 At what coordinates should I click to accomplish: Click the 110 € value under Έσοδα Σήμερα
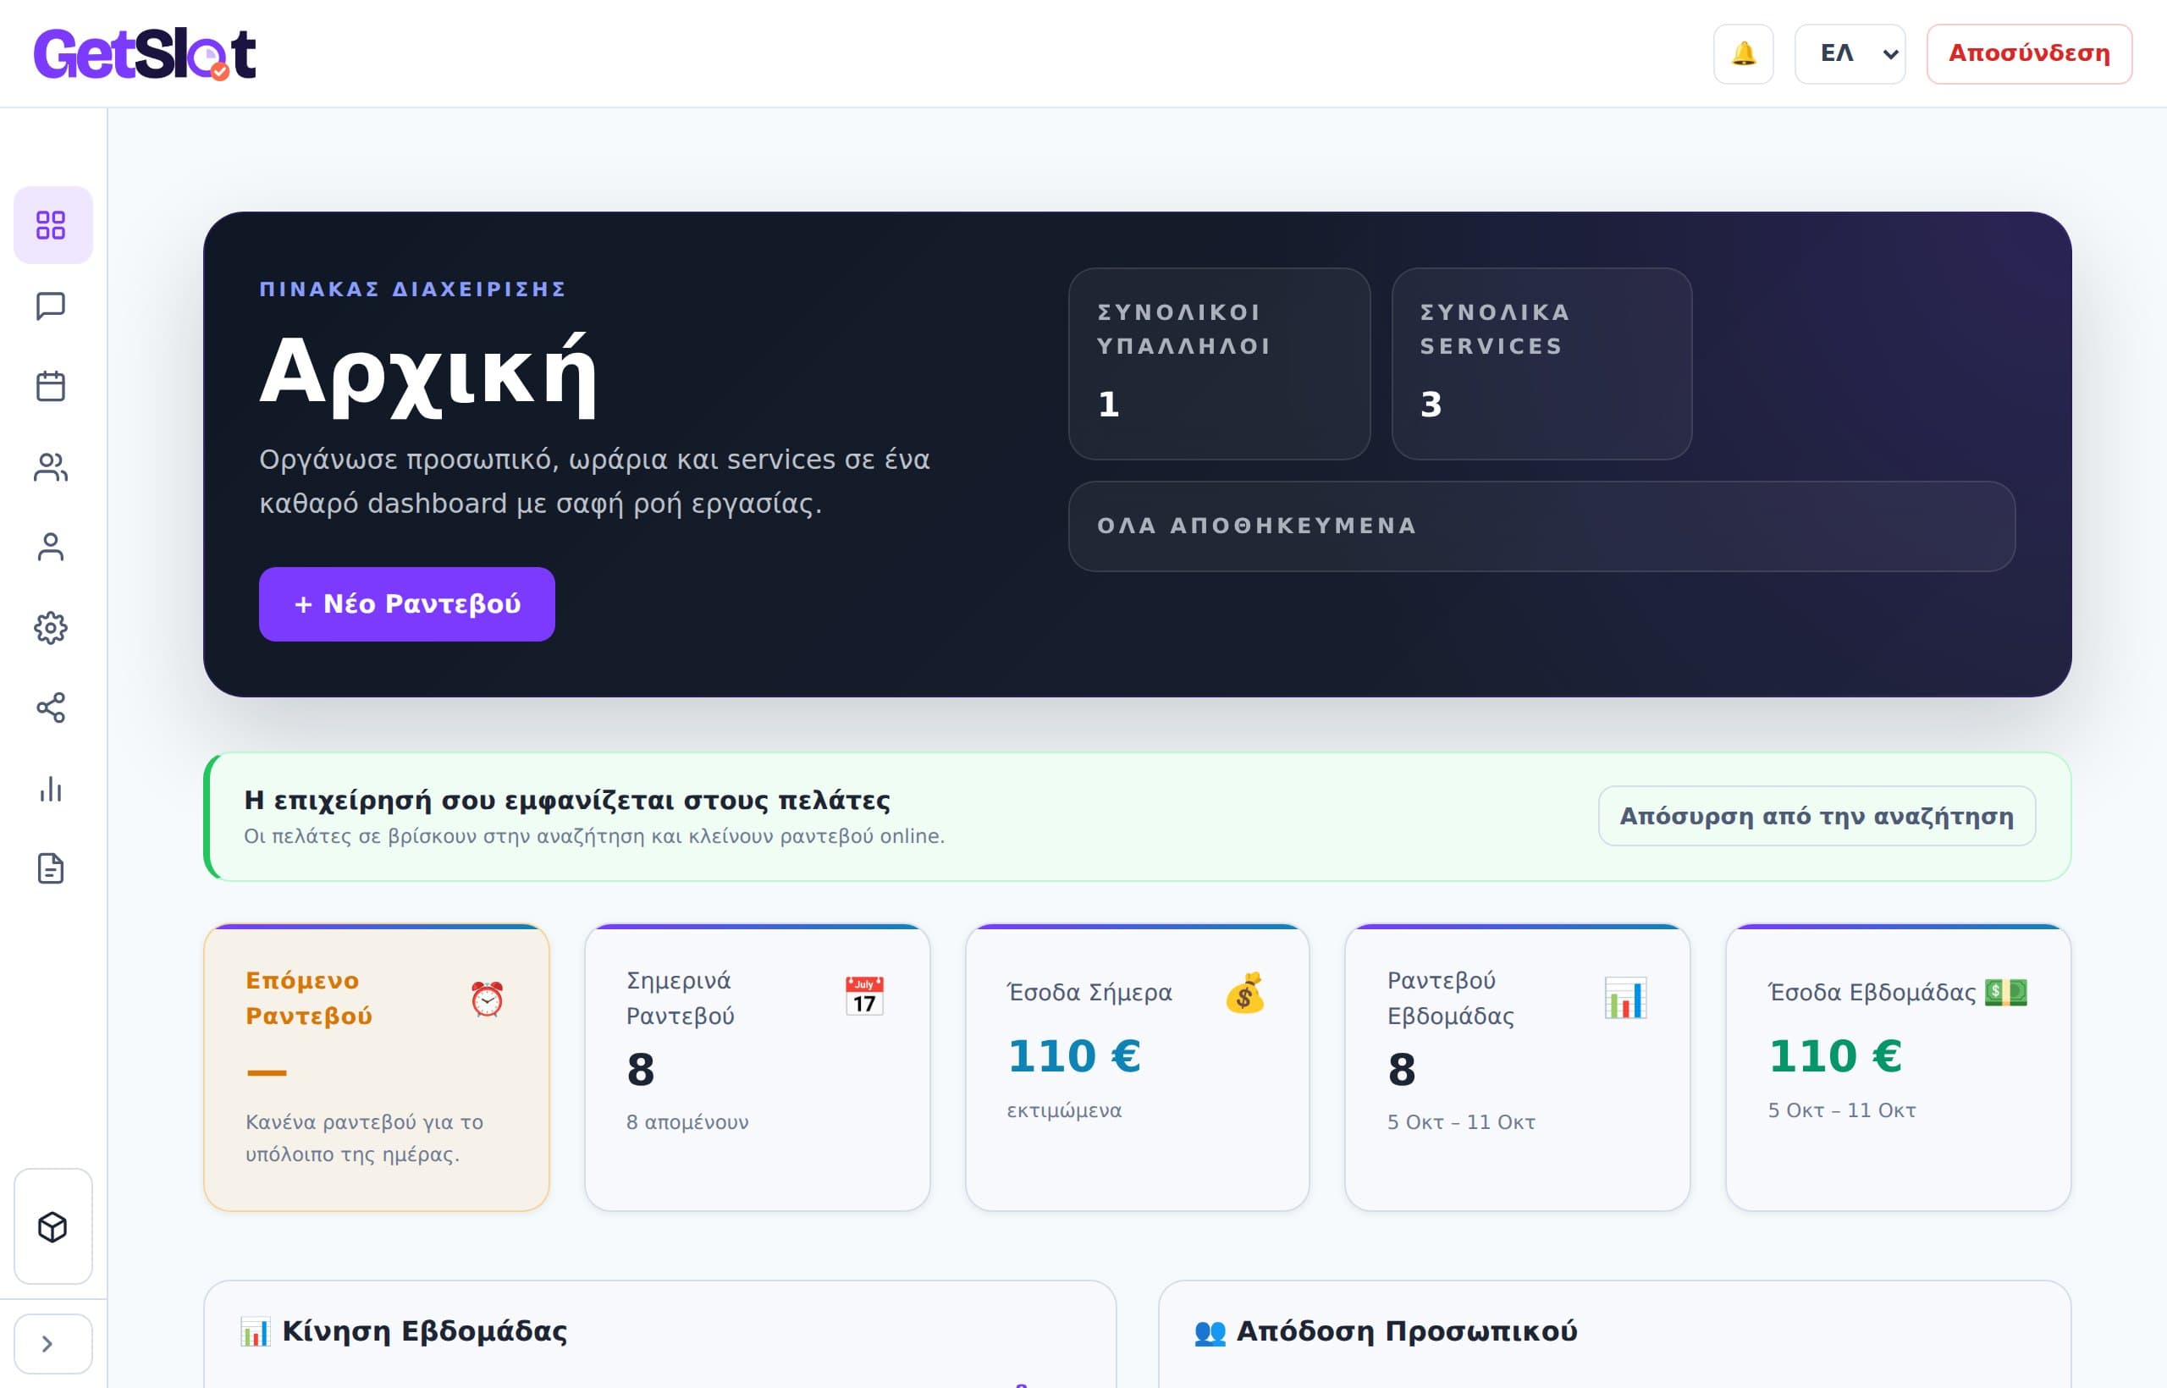(x=1073, y=1056)
